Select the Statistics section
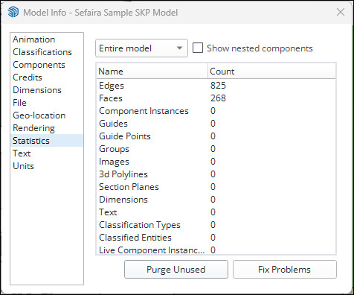 point(47,141)
